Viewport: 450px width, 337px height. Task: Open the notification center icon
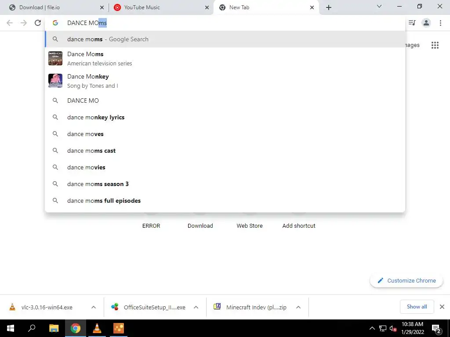coord(436,328)
